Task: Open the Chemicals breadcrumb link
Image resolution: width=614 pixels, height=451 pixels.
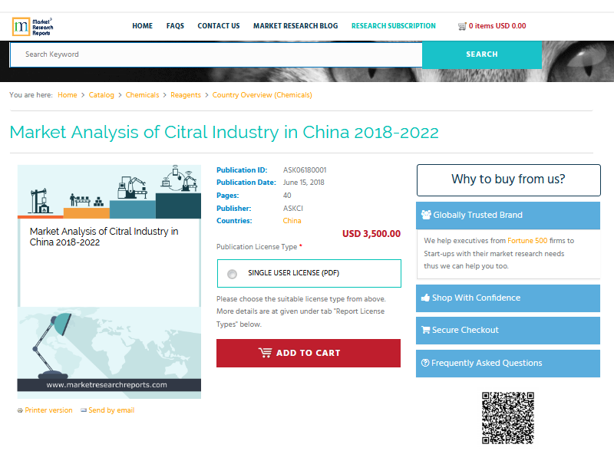Action: 142,95
